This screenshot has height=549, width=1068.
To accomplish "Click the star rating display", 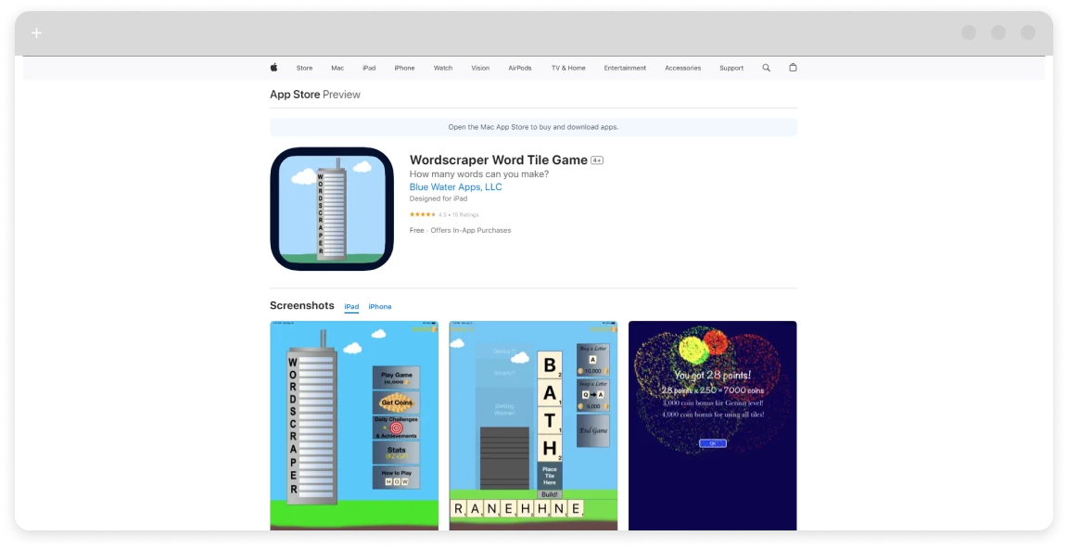I will (423, 214).
